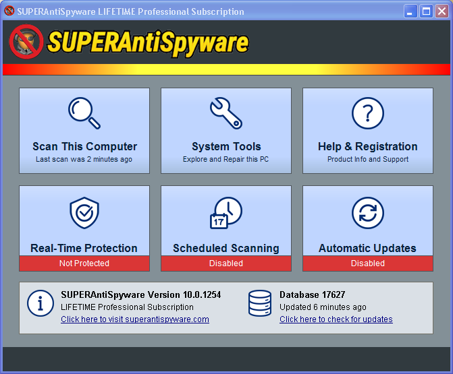Click the window title bar text
Image resolution: width=453 pixels, height=374 pixels.
130,11
